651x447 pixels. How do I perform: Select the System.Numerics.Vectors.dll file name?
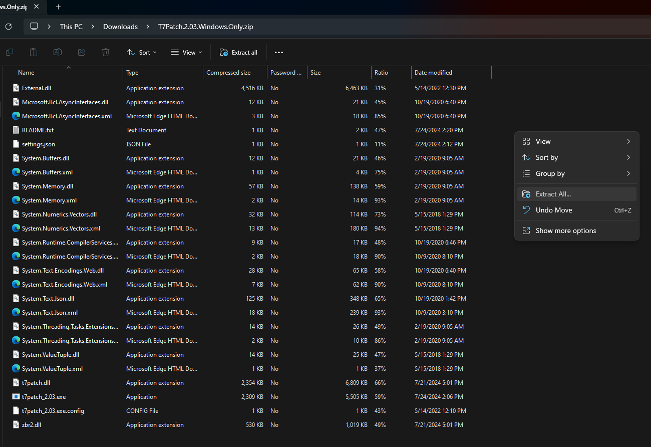pos(59,214)
